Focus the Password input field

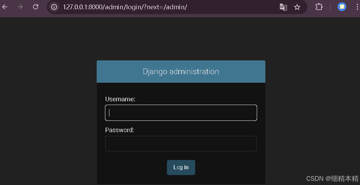181,143
